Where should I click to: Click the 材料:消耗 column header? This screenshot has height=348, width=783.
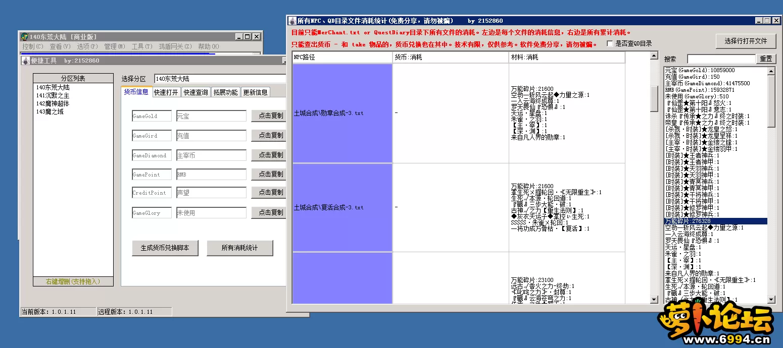(x=567, y=57)
